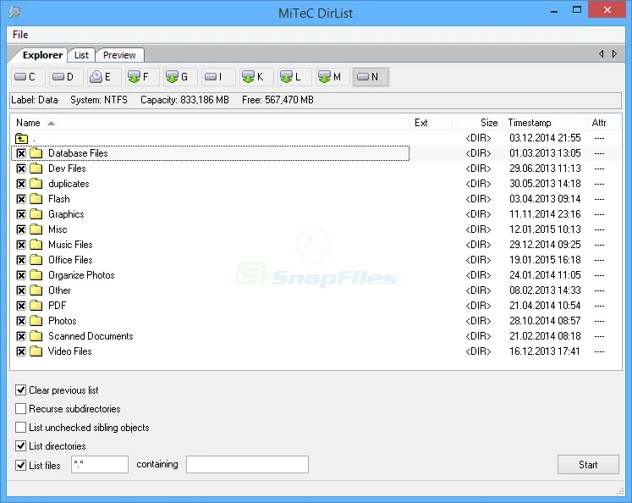Uncheck the Other folder checkbox
The image size is (632, 503).
(21, 290)
